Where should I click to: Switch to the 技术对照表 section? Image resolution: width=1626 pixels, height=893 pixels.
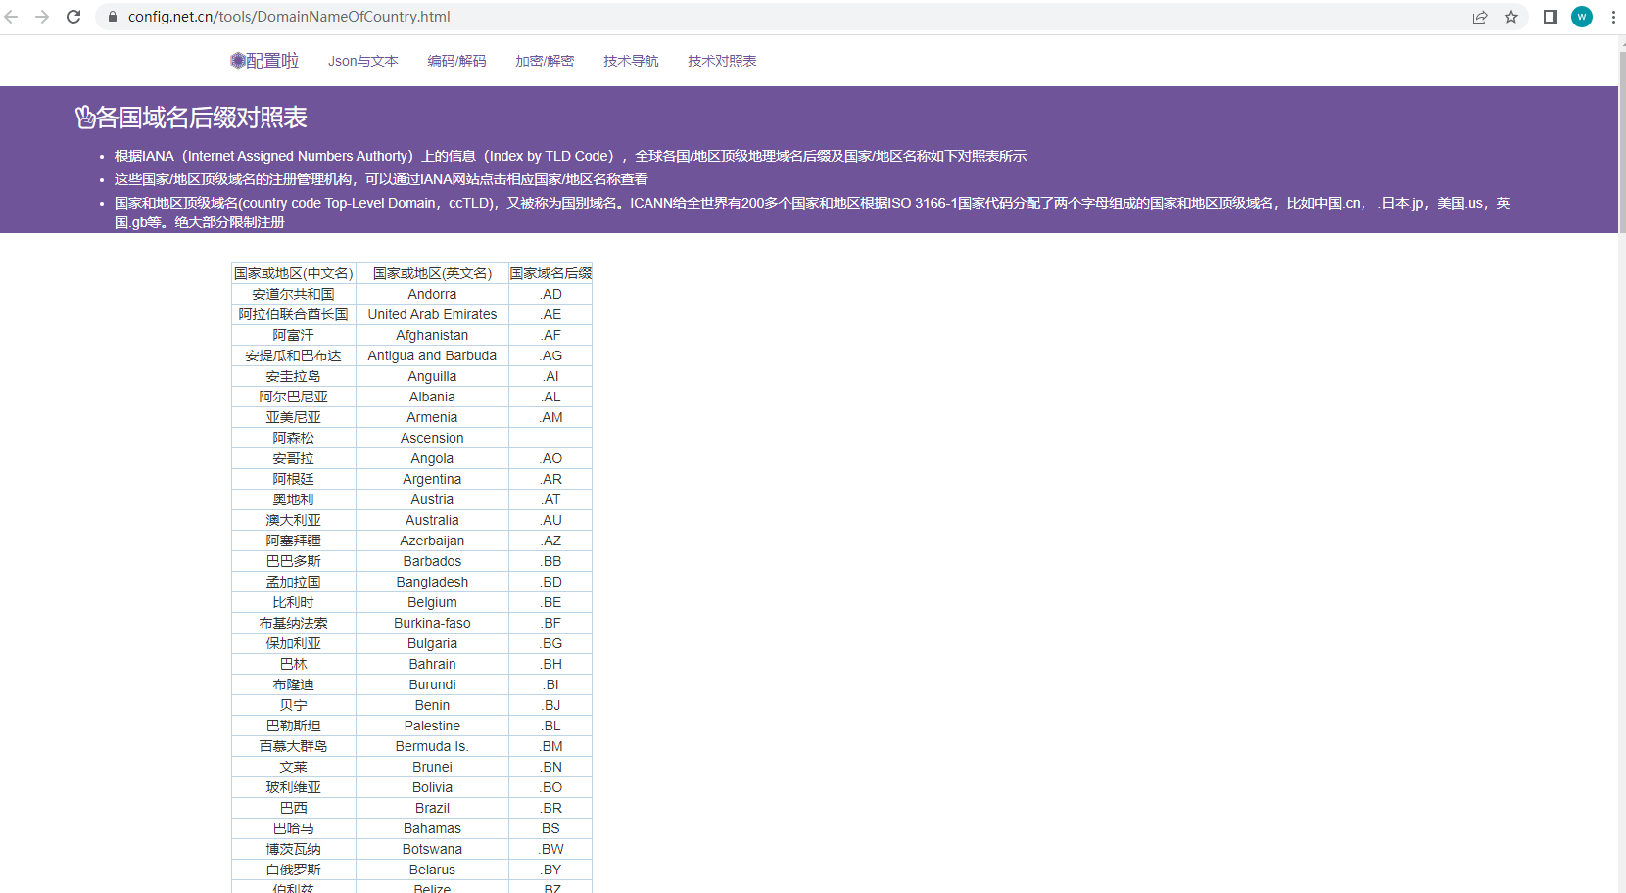click(x=722, y=61)
